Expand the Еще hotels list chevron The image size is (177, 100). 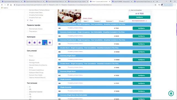click(28, 20)
